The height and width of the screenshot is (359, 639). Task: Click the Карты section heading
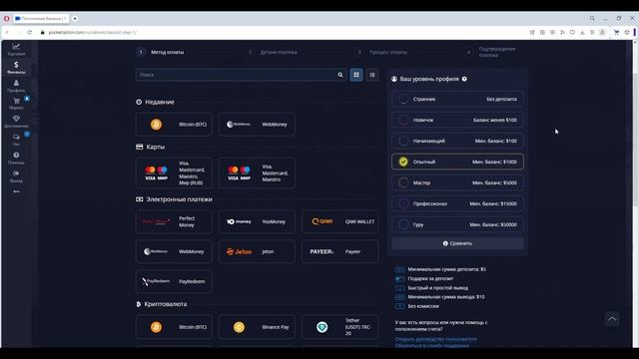point(156,147)
